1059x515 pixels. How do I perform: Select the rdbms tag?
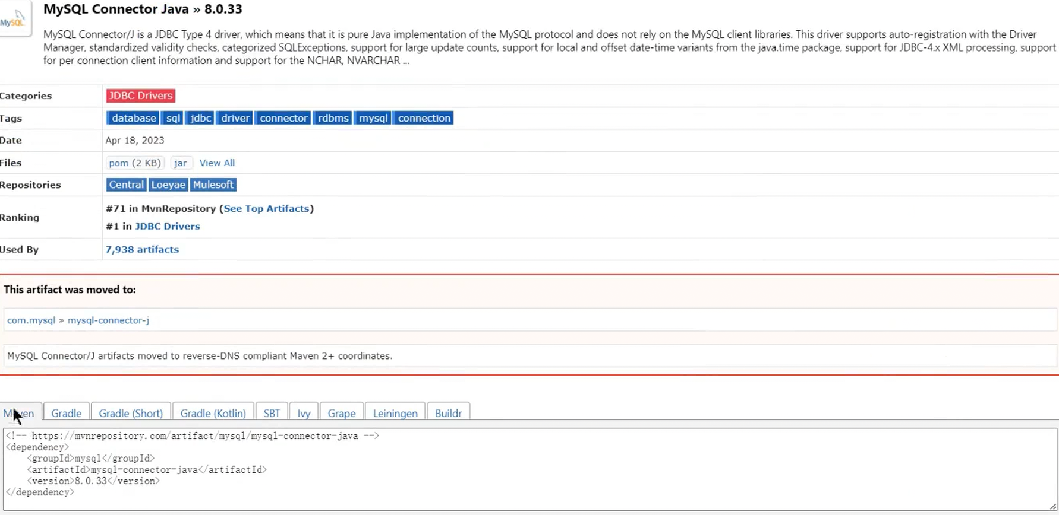(x=333, y=118)
